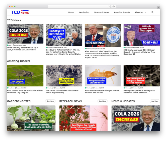Open the Secret Silk Weavers thumbnail
Screen dimensions: 167x141
coord(64,76)
